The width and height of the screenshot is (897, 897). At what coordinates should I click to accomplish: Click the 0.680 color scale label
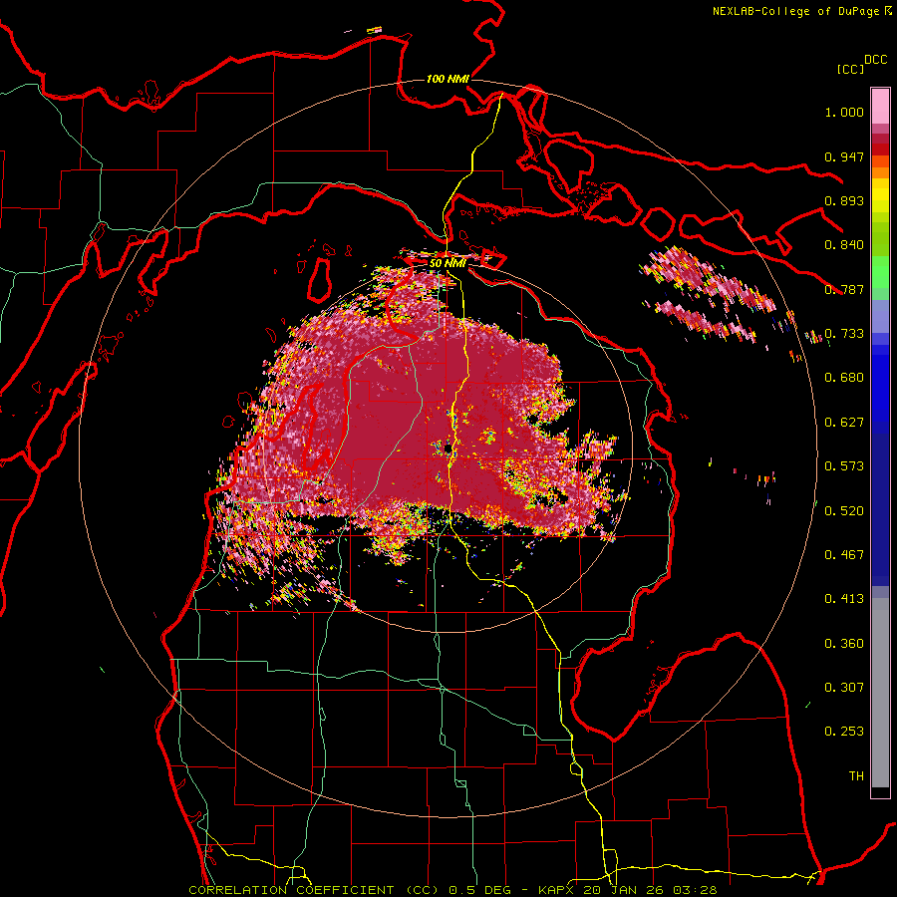point(844,378)
